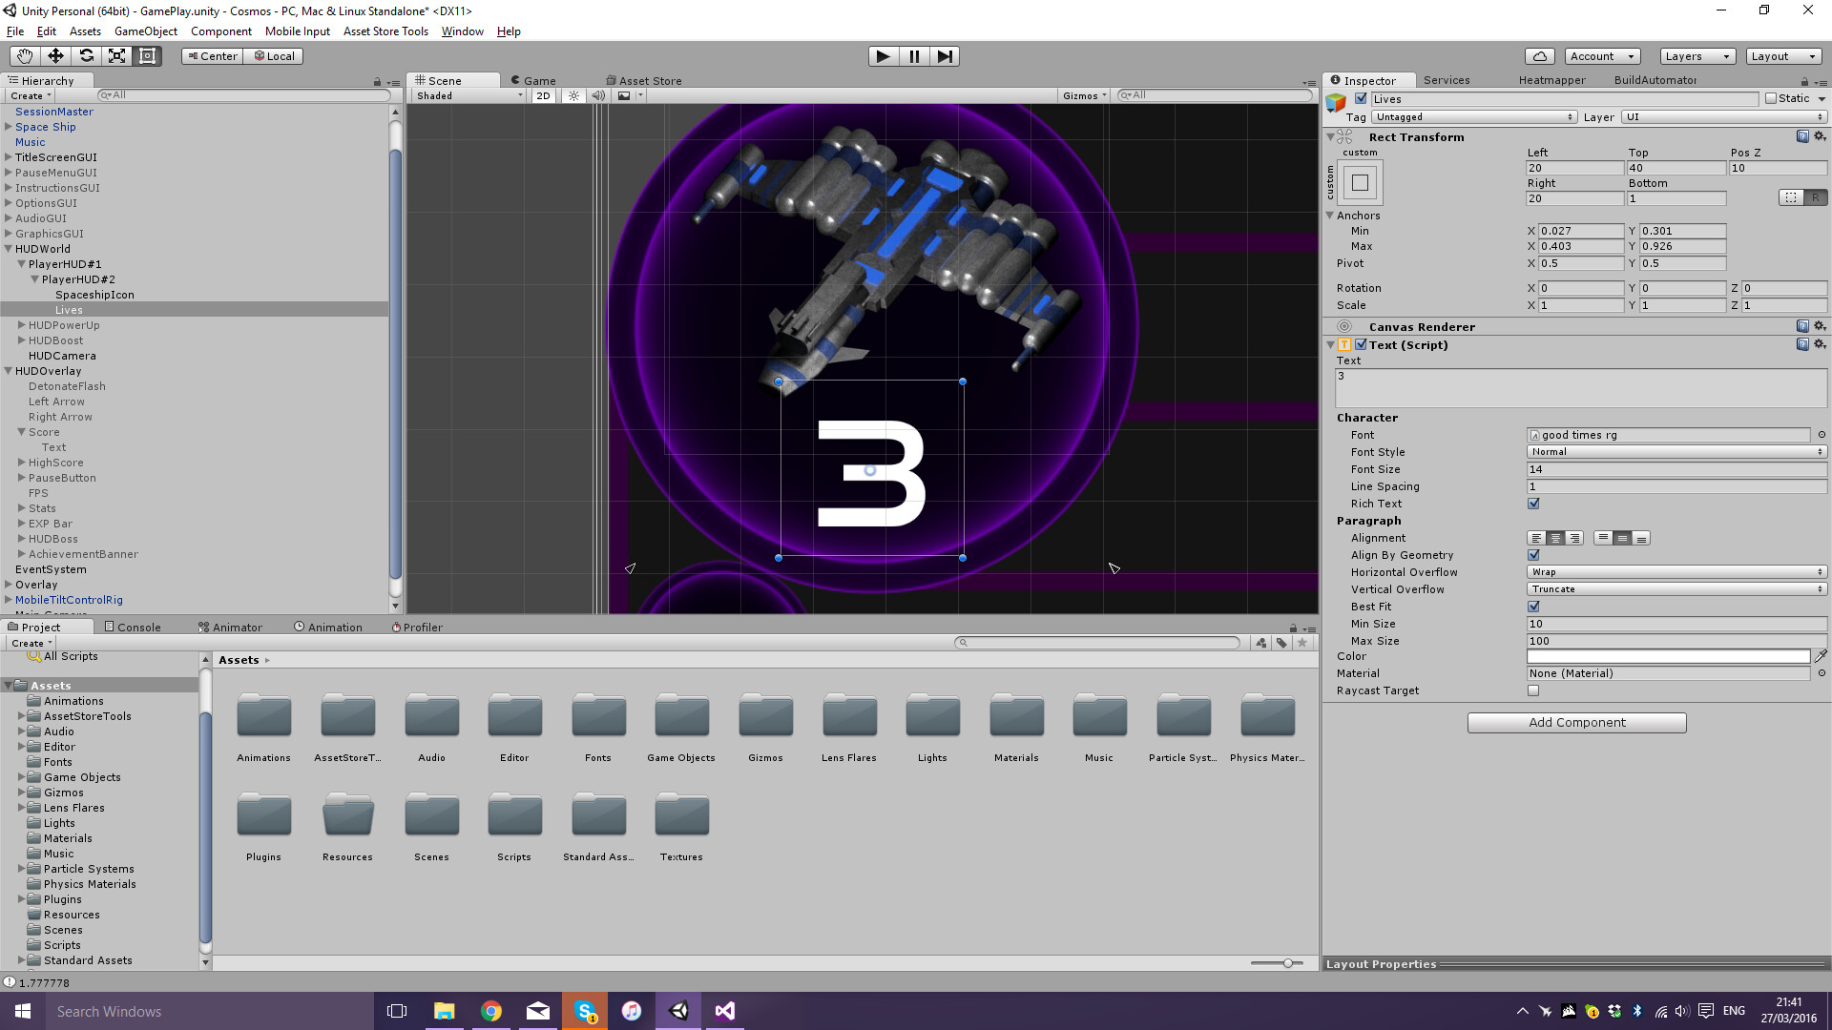
Task: Enable the Raycast Target checkbox
Action: tap(1533, 690)
